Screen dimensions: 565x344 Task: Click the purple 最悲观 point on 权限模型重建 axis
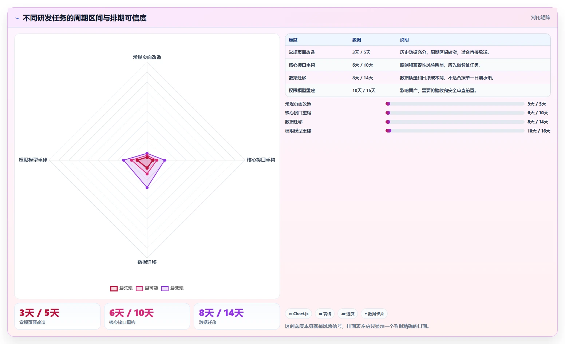pos(123,160)
